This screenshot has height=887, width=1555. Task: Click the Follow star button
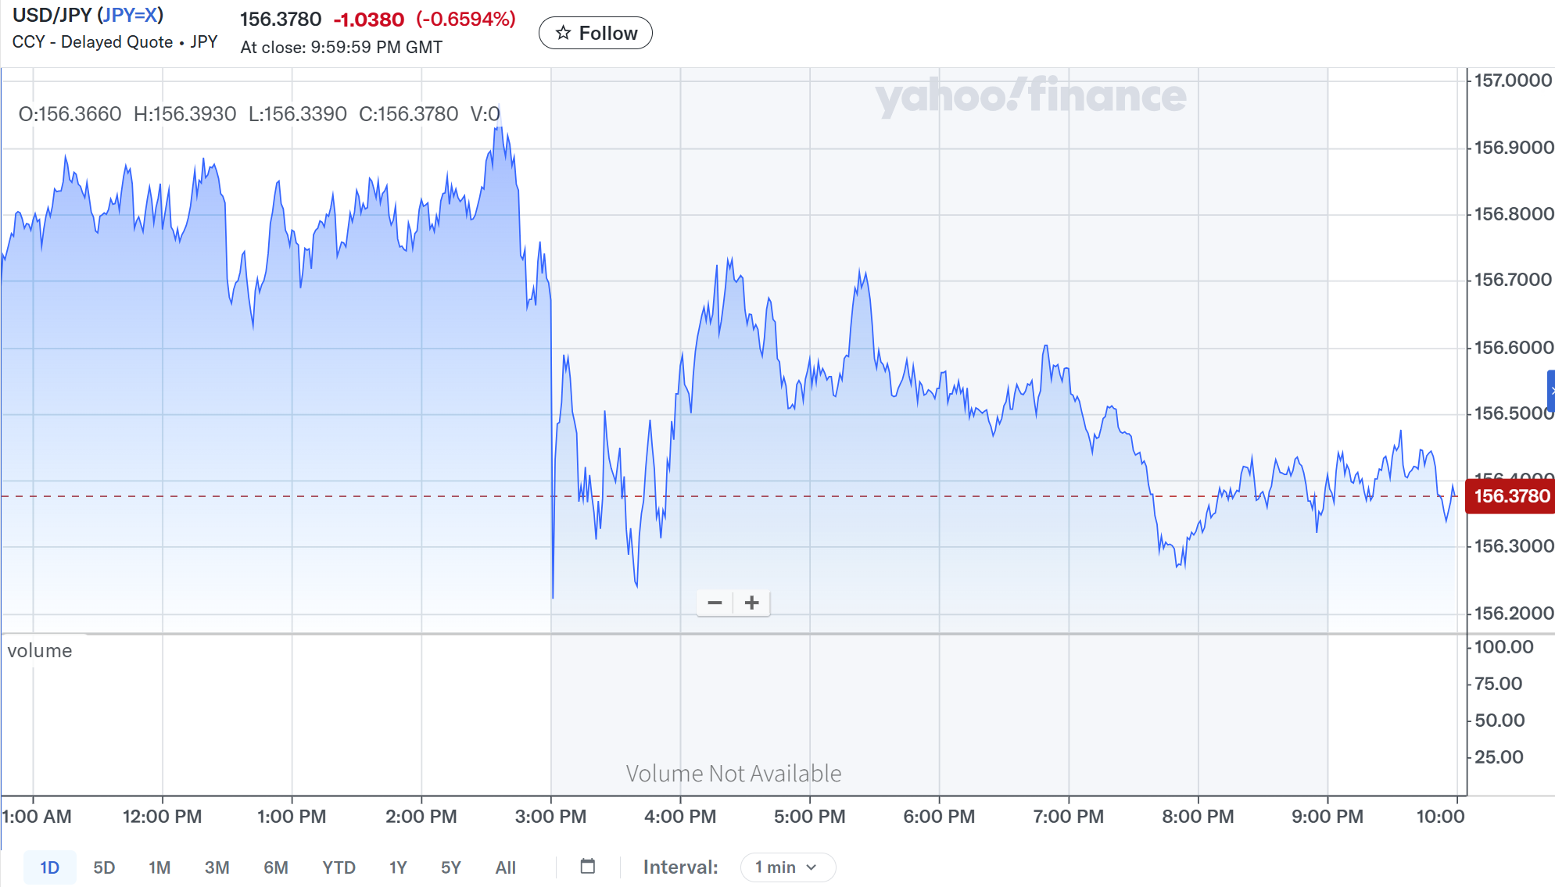point(596,33)
